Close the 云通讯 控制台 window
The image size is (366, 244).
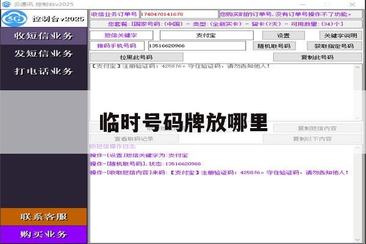(x=352, y=4)
